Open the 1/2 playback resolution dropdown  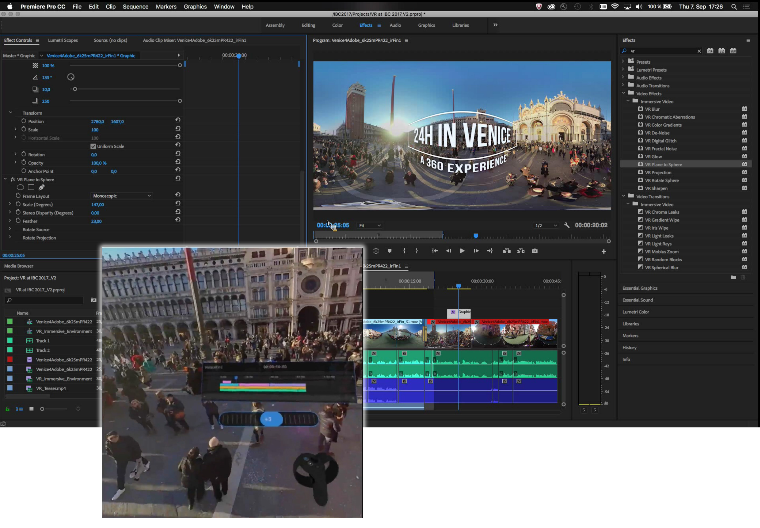pyautogui.click(x=546, y=226)
